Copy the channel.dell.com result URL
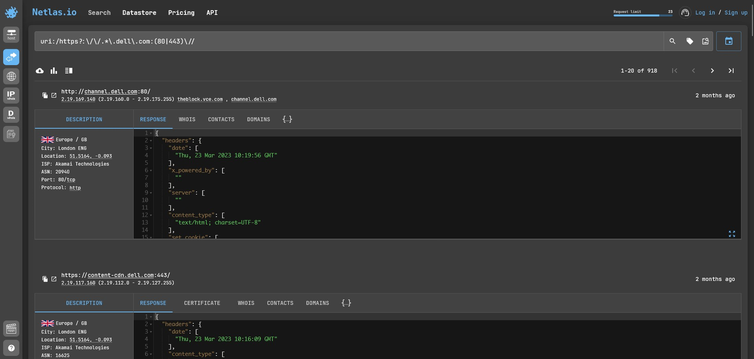 click(45, 95)
